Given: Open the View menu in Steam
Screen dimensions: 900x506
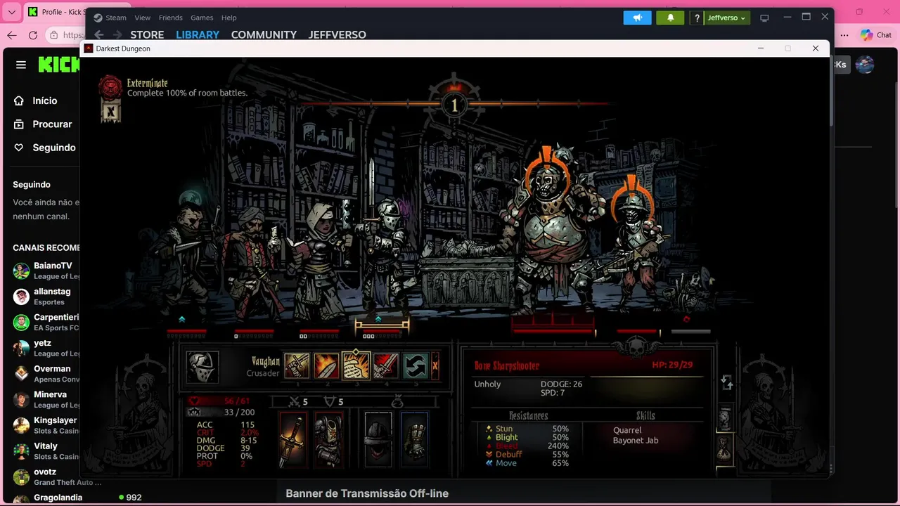Looking at the screenshot, I should click(x=143, y=18).
